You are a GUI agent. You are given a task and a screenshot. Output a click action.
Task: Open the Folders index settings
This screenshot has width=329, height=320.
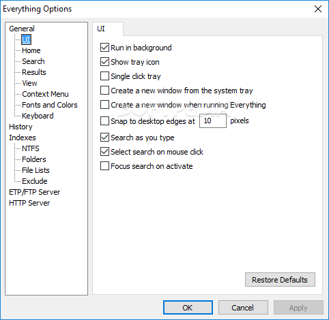[x=34, y=159]
